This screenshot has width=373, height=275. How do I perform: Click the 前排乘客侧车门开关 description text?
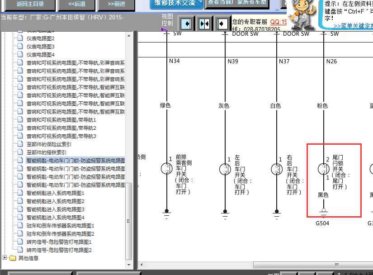(x=184, y=175)
